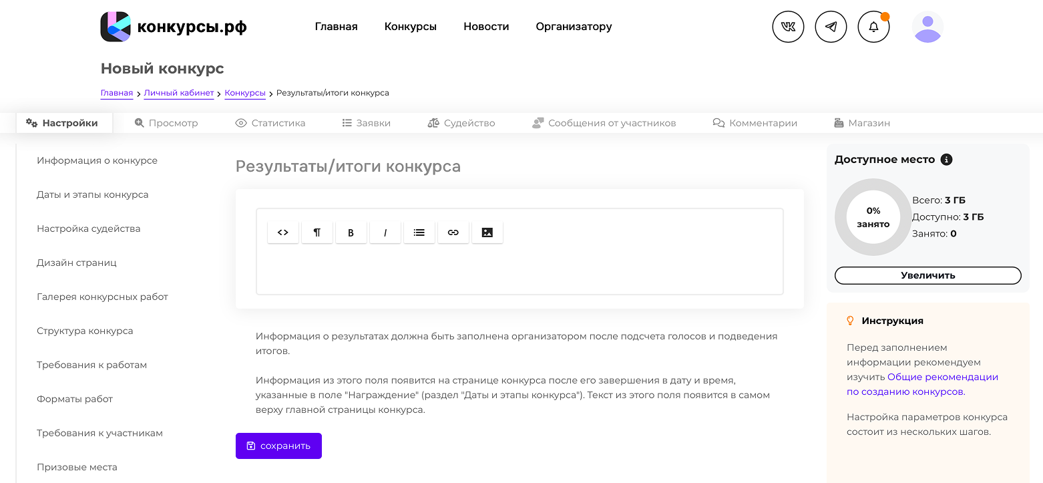1043x483 pixels.
Task: Switch to the Судейство tab
Action: pyautogui.click(x=461, y=123)
